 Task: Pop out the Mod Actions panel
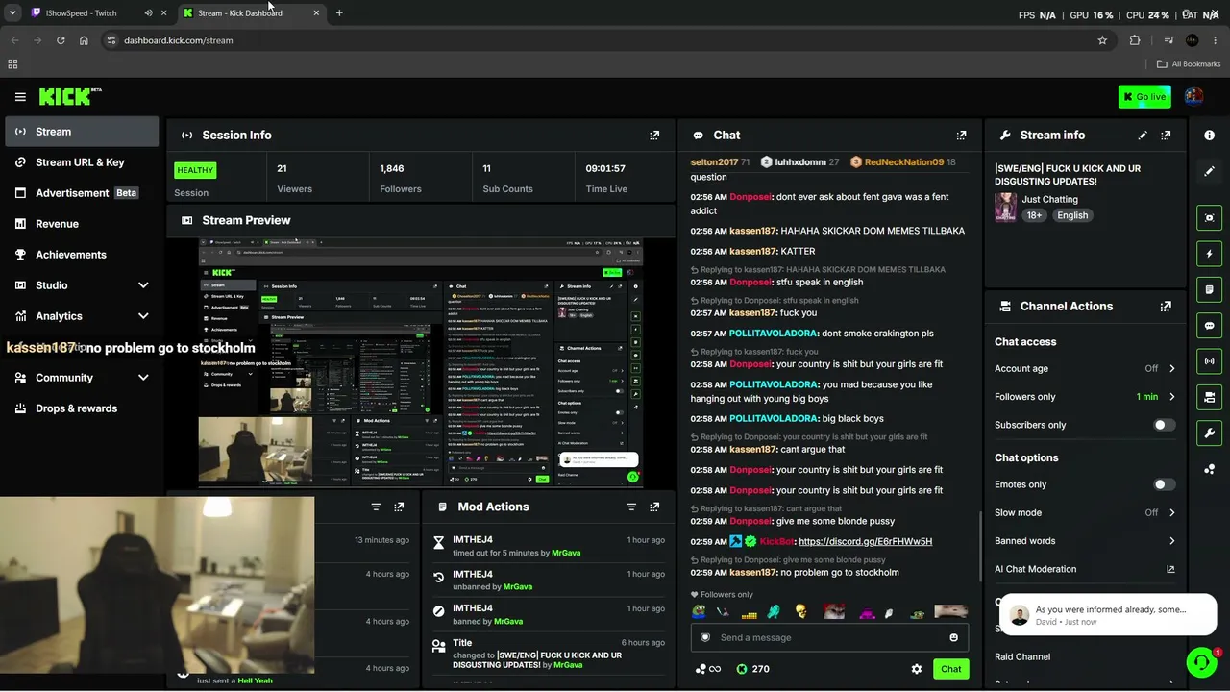click(654, 507)
